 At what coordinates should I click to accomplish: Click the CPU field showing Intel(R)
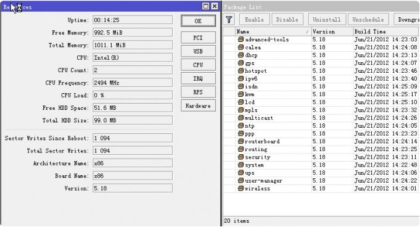[133, 57]
